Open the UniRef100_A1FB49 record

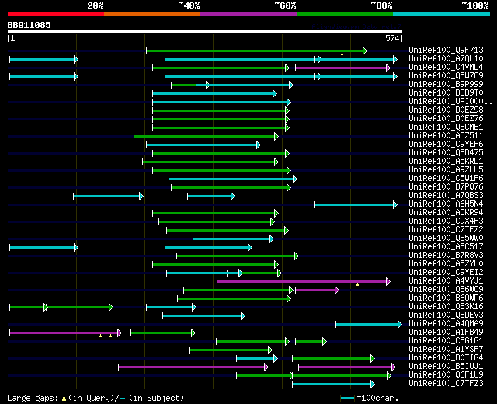click(446, 333)
